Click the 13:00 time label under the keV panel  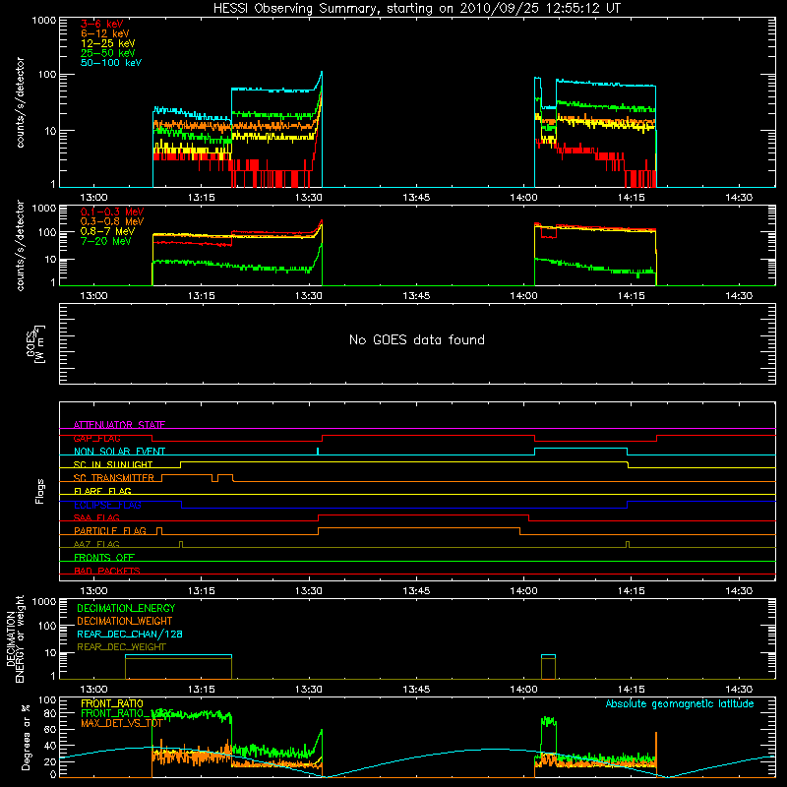[93, 198]
